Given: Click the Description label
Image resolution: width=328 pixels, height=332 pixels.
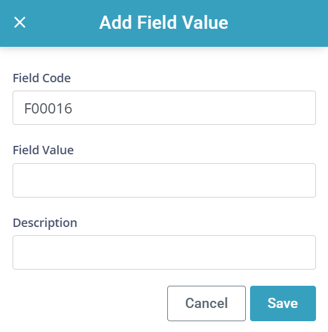Looking at the screenshot, I should (45, 223).
